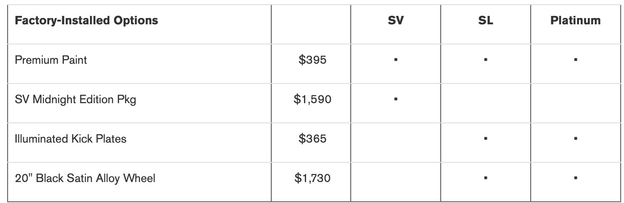Click the Black Satin Alloy Wheel Platinum dot
The height and width of the screenshot is (203, 624).
pos(575,178)
